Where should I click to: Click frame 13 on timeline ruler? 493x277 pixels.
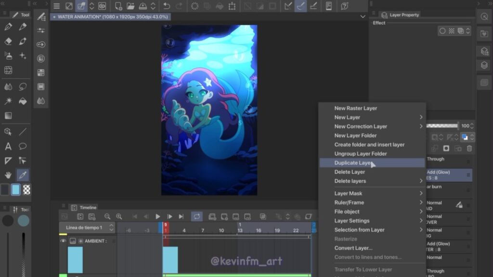tap(240, 230)
